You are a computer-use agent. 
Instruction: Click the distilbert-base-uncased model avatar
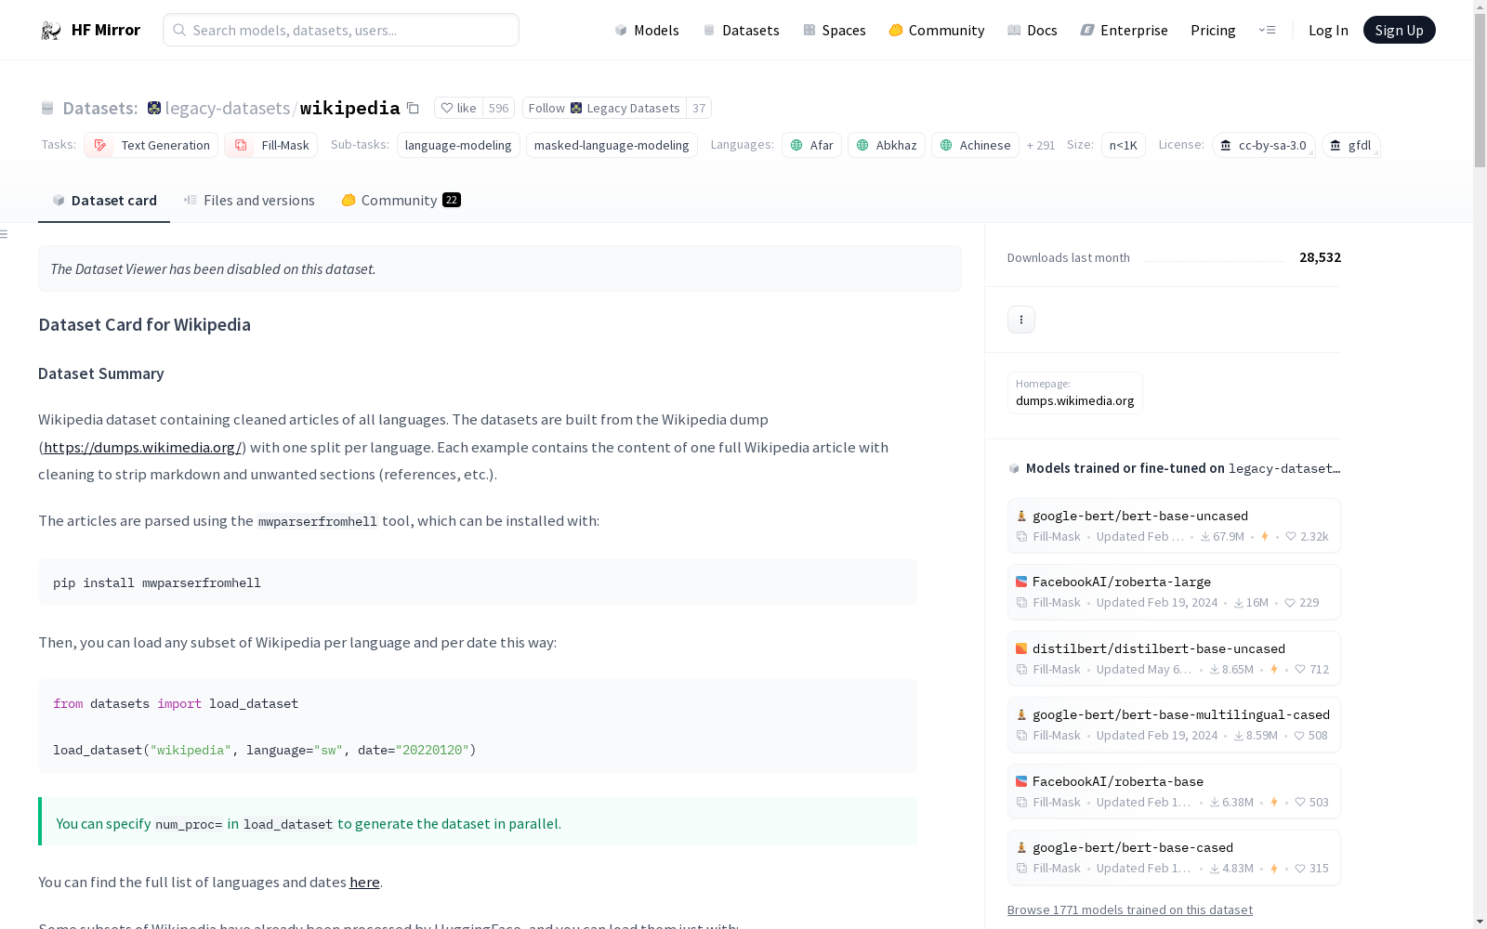(x=1021, y=648)
